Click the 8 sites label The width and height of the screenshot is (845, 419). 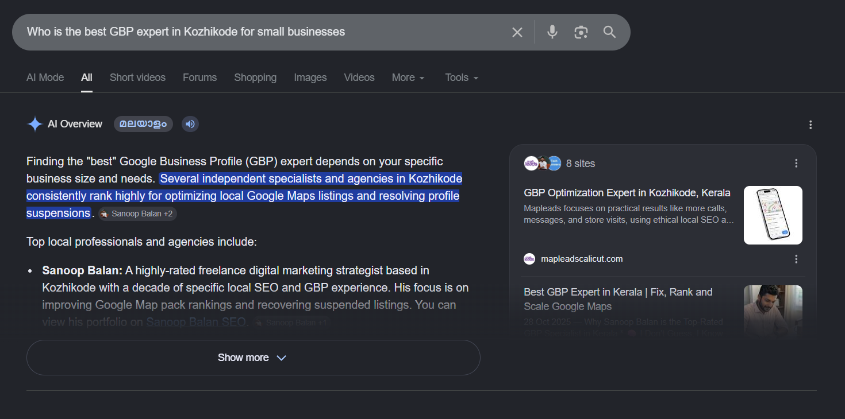pyautogui.click(x=581, y=164)
